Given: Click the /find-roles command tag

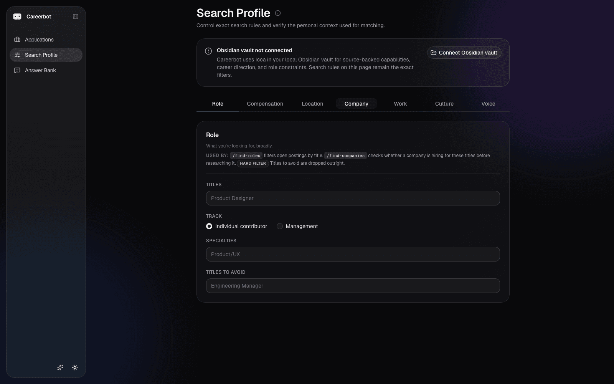Looking at the screenshot, I should [246, 156].
